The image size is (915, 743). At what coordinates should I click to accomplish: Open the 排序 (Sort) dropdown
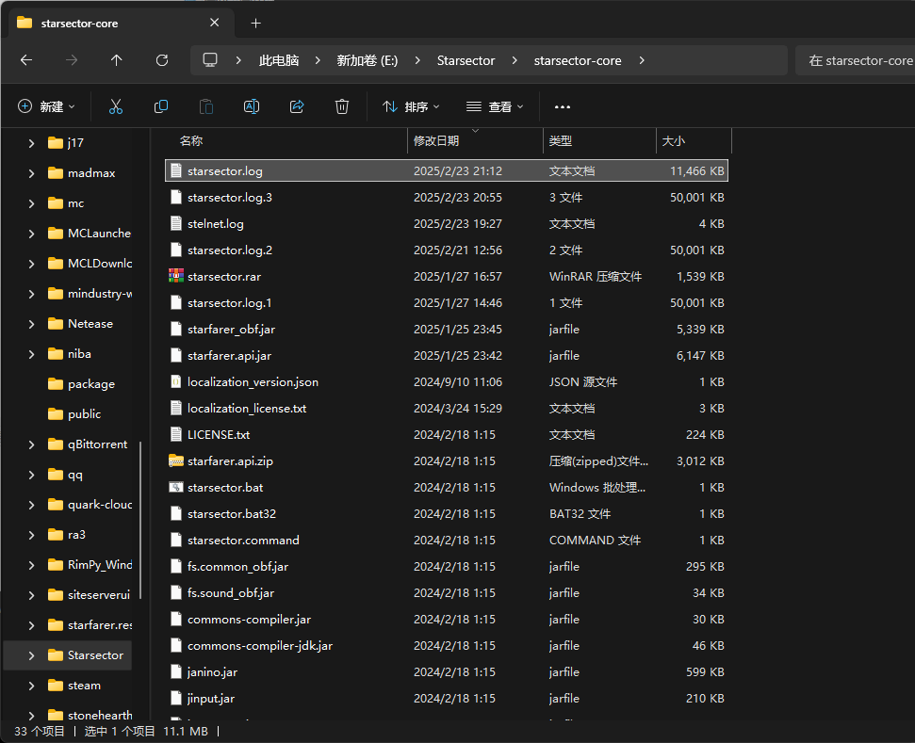click(x=411, y=106)
